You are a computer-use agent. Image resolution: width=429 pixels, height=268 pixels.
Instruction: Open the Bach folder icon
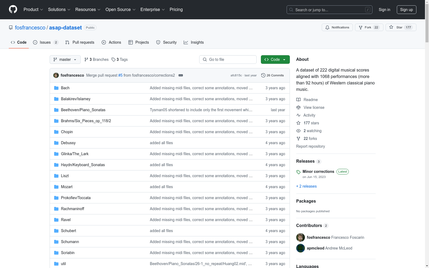click(56, 88)
